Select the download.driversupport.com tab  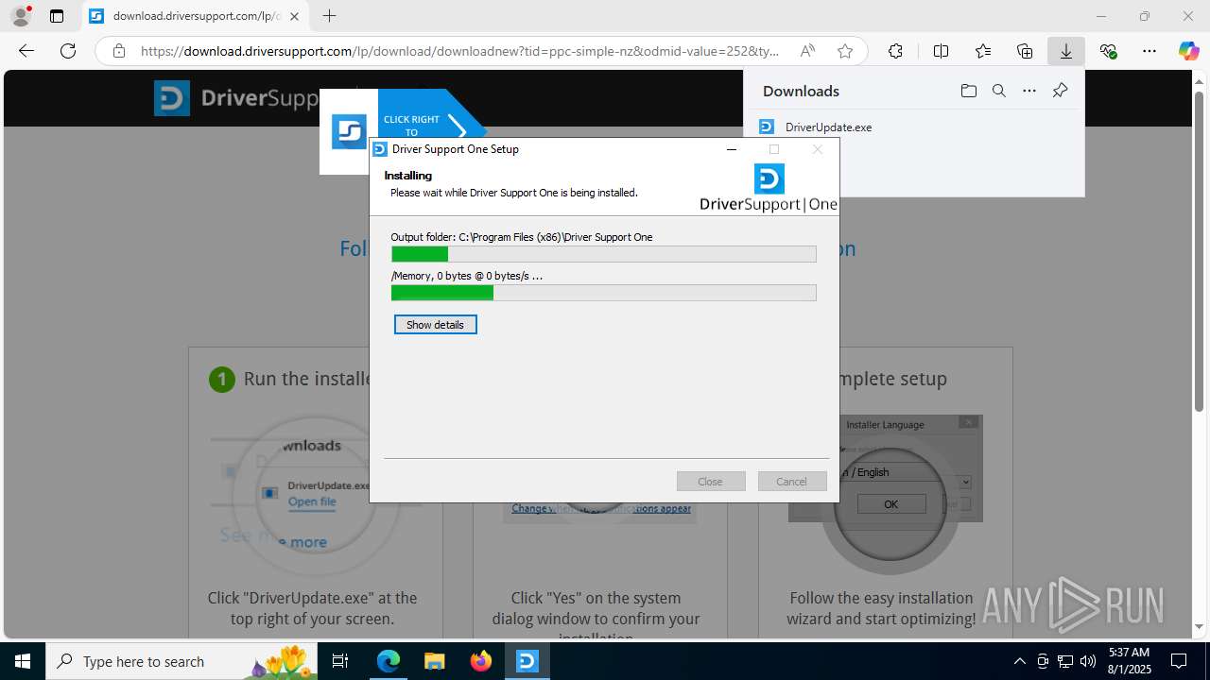tap(196, 16)
